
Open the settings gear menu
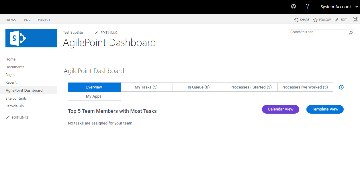[x=293, y=6]
